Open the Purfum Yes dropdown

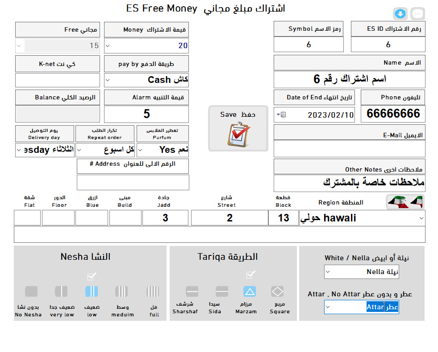coord(141,150)
